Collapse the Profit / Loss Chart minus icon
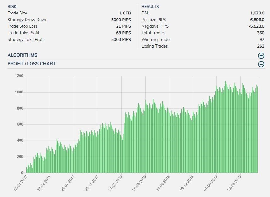The image size is (270, 197). 261,64
